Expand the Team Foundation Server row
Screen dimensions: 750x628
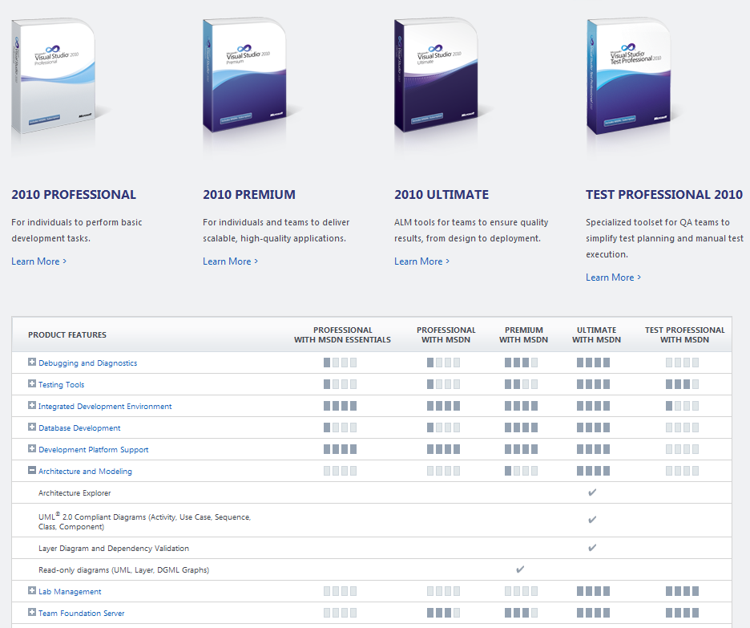point(32,612)
